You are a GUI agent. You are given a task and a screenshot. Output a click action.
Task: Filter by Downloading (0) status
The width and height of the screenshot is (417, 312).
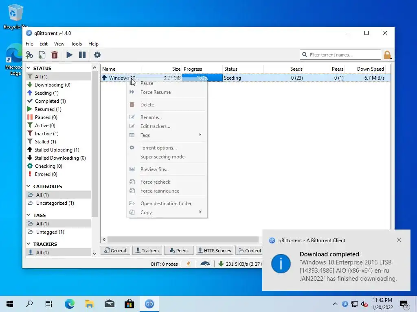[59, 85]
